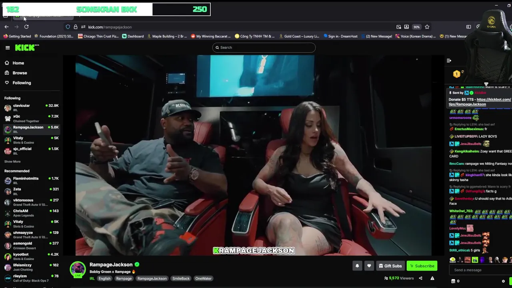
Task: Click WhiteOwl_702 username in chat
Action: [x=461, y=211]
